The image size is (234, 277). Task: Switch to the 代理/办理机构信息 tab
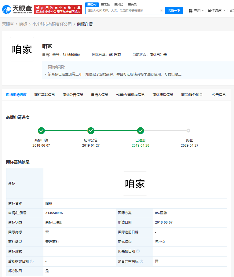tap(130, 95)
